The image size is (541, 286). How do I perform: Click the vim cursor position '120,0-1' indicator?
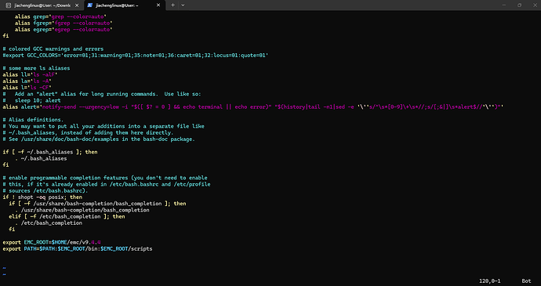coord(489,281)
